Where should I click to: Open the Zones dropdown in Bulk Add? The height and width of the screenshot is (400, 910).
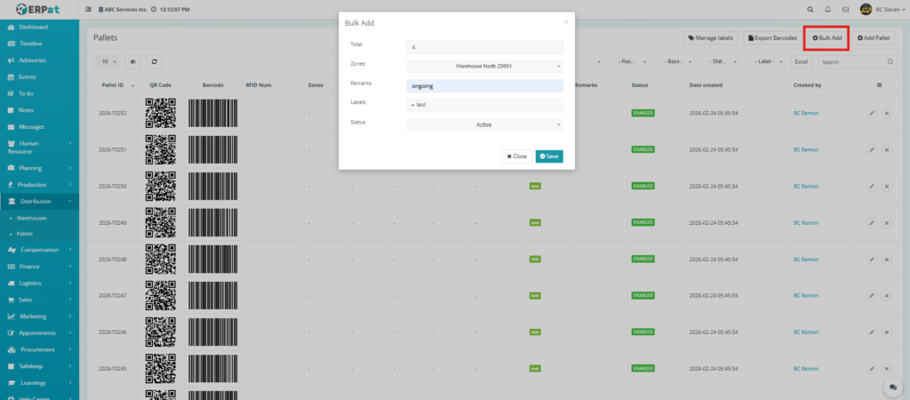tap(484, 66)
